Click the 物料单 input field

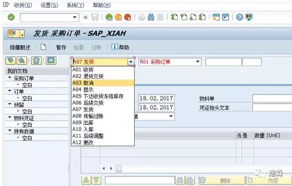pos(272,98)
